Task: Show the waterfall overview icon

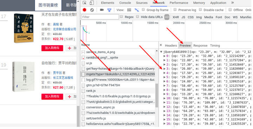Action: (x=137, y=10)
